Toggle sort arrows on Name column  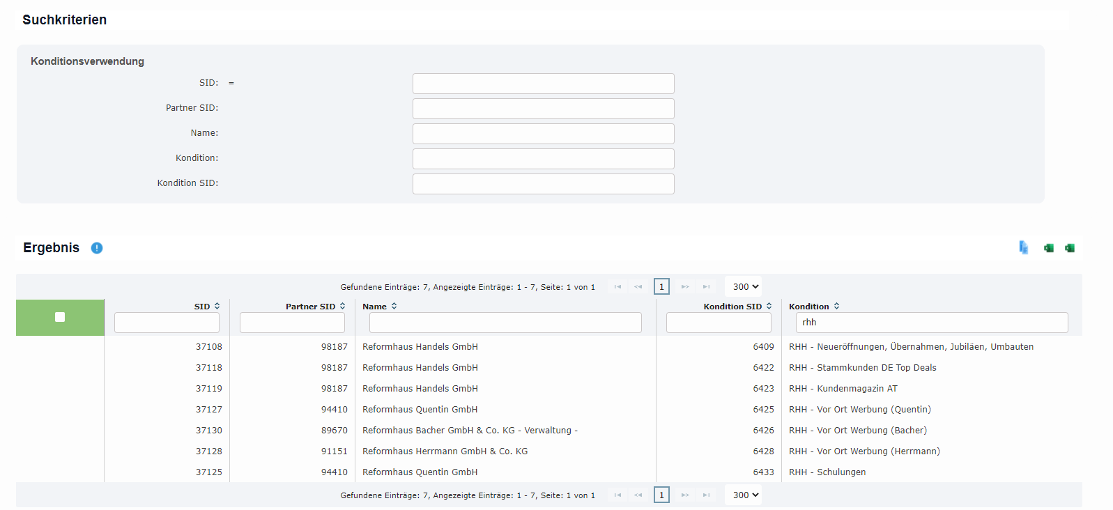click(x=394, y=307)
